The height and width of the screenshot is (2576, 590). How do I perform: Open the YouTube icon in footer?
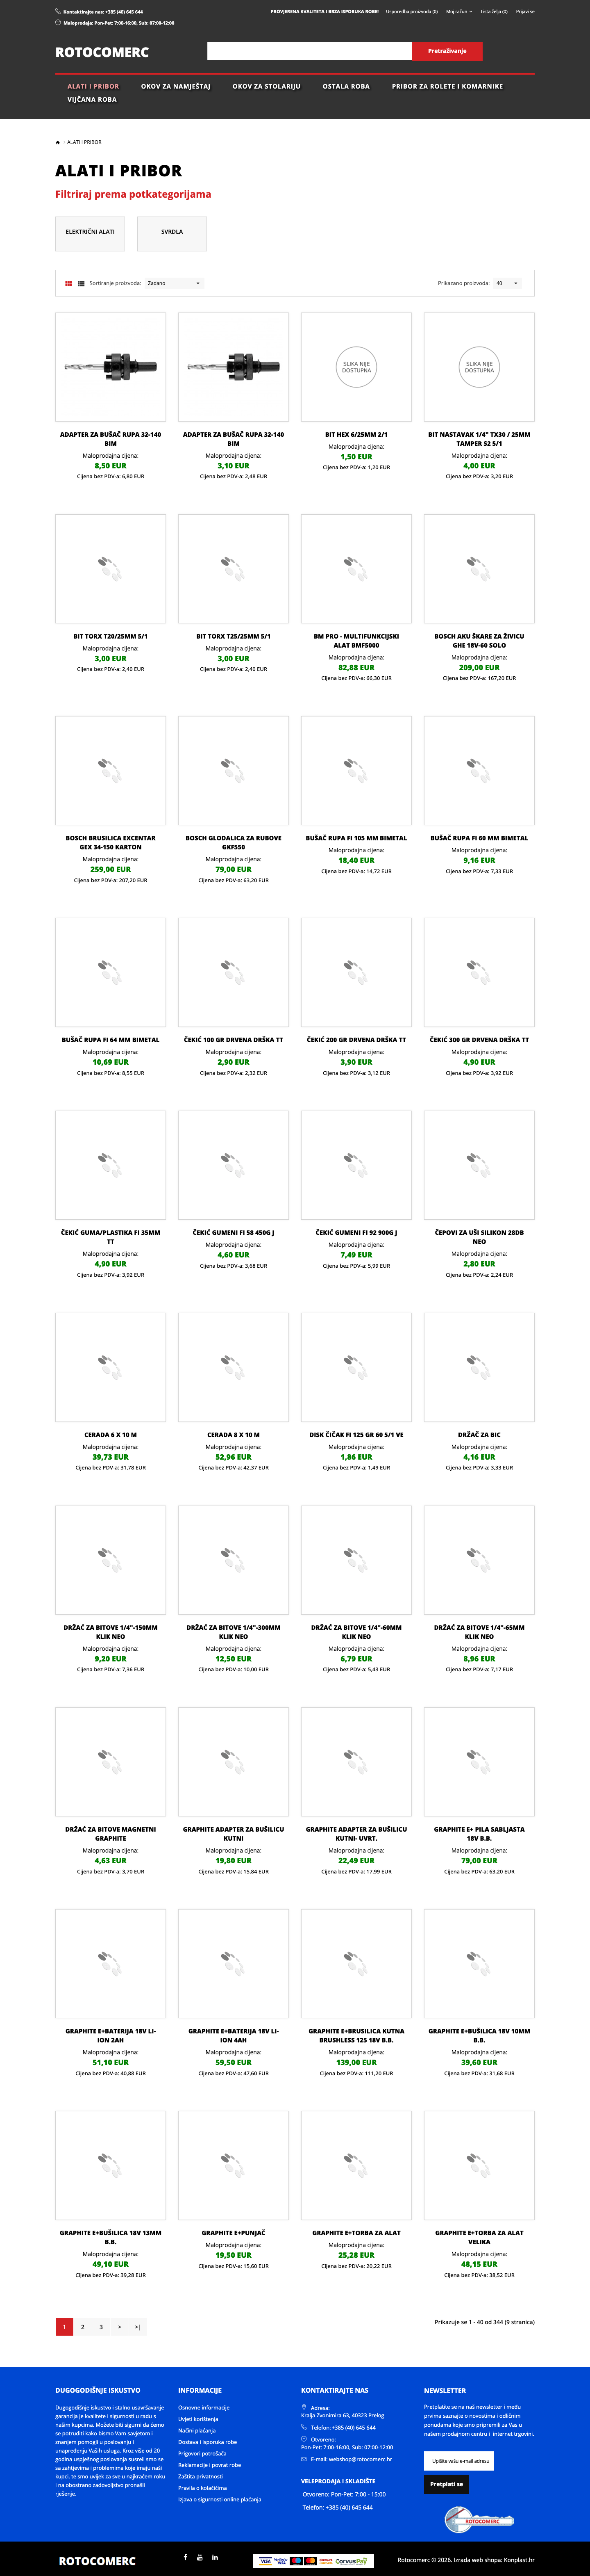click(x=200, y=2557)
